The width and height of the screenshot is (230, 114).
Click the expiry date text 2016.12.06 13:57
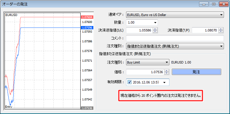tap(146, 82)
